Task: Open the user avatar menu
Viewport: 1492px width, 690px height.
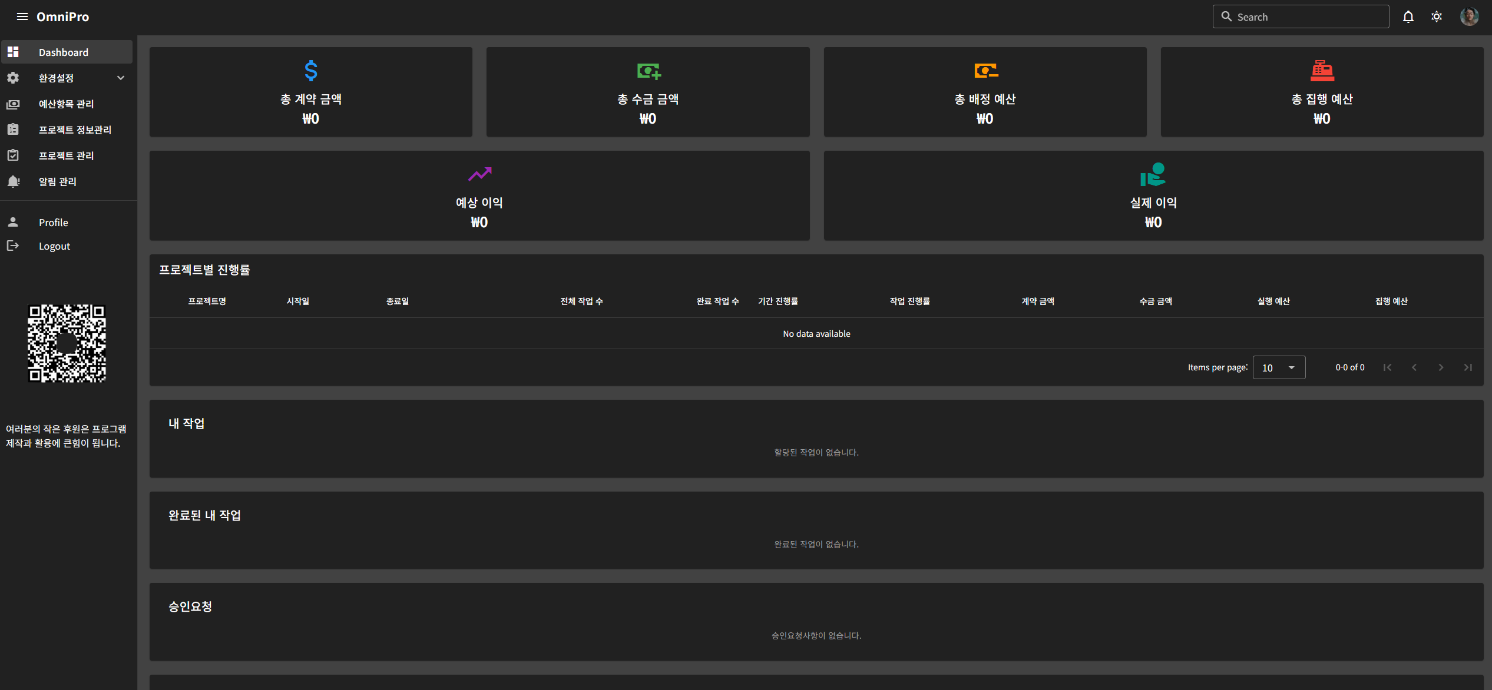Action: click(1469, 16)
